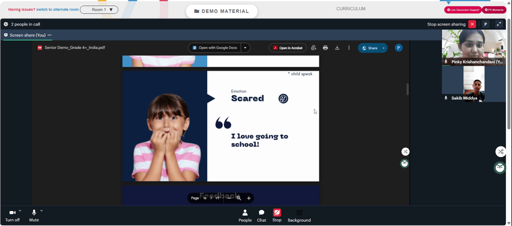Open Screen share tab three-dots options
Screen dimensions: 512x226
[50, 35]
